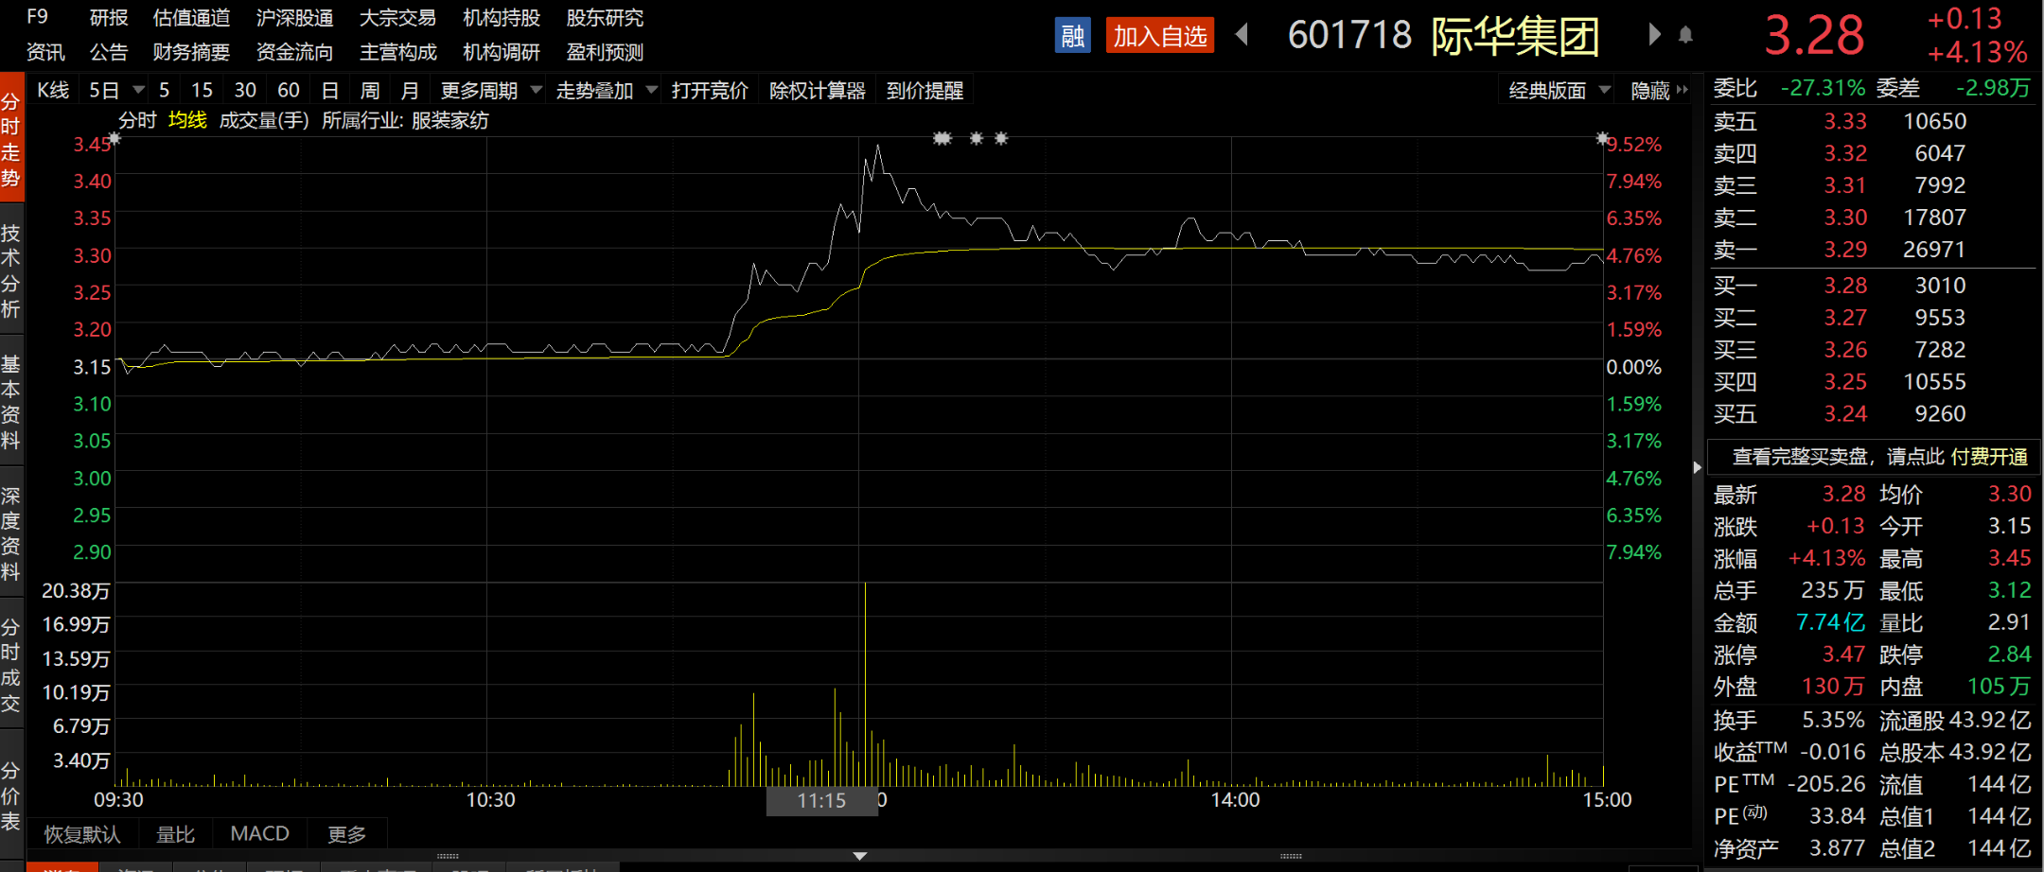Image resolution: width=2044 pixels, height=872 pixels.
Task: Click the 打开竞价 button
Action: pyautogui.click(x=710, y=90)
